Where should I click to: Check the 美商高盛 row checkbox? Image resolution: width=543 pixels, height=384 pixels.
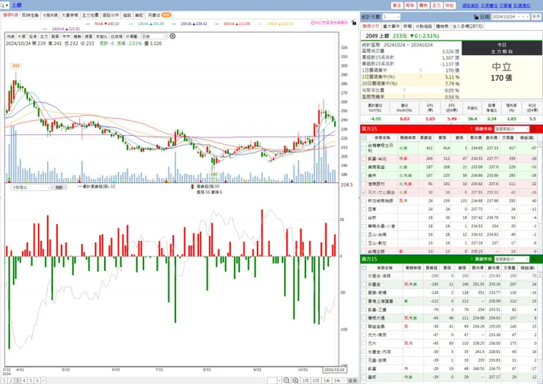click(x=364, y=167)
